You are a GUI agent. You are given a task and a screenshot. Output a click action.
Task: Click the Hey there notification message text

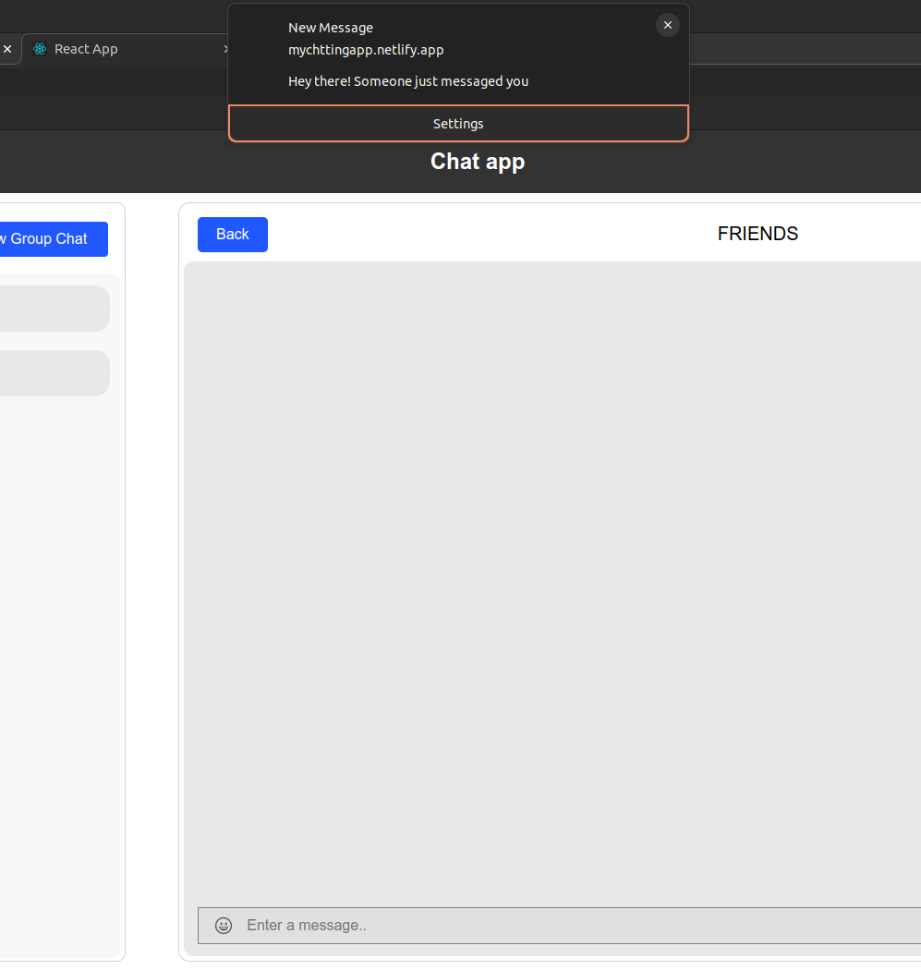tap(408, 81)
